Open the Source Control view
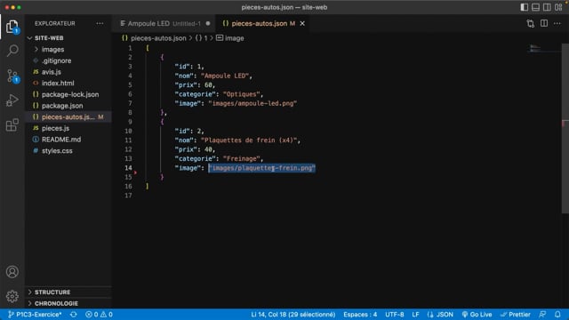 [x=12, y=76]
